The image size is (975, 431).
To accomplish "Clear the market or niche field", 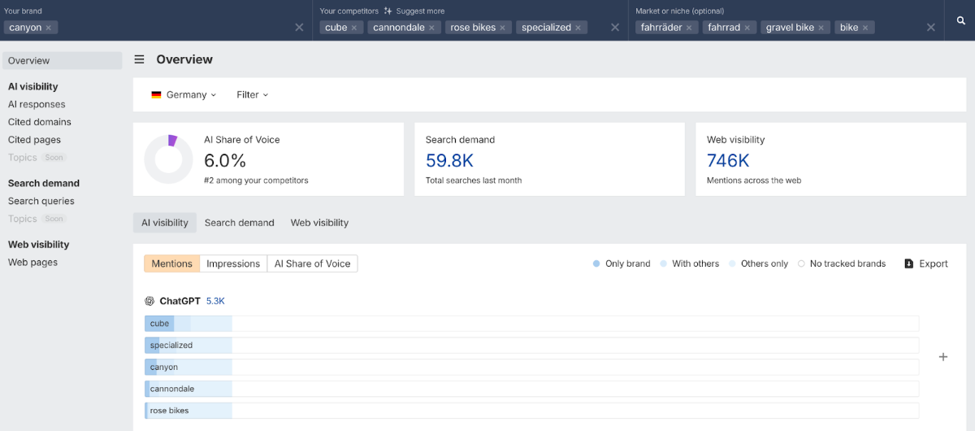I will point(931,28).
